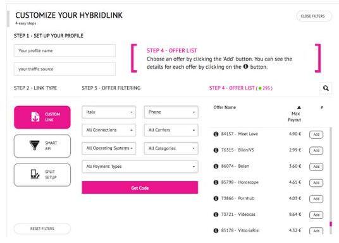The height and width of the screenshot is (243, 339).
Task: Show details icon for 85178 VittoriaRisi
Action: click(216, 230)
